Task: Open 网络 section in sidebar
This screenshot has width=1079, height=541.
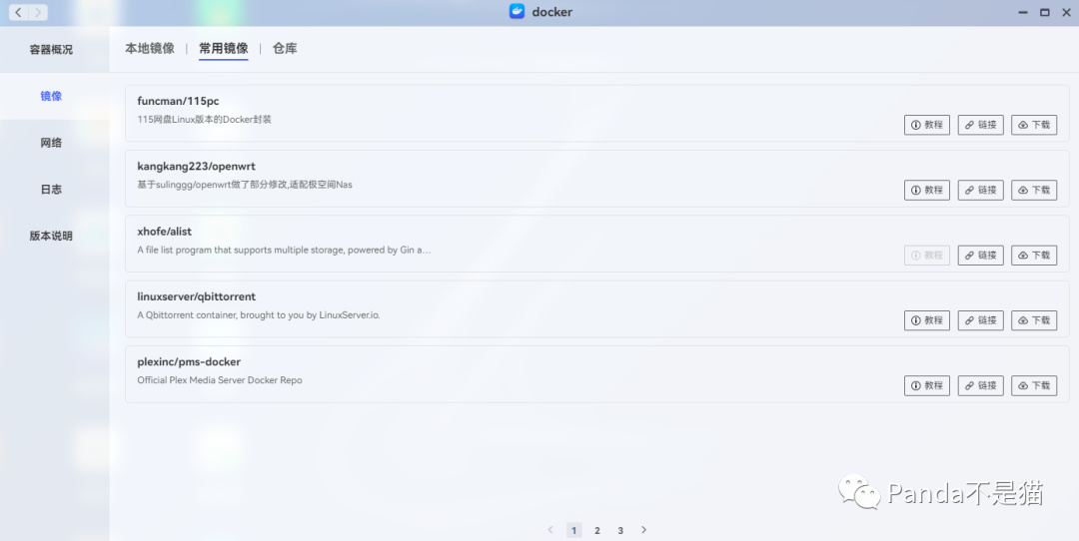Action: (x=51, y=143)
